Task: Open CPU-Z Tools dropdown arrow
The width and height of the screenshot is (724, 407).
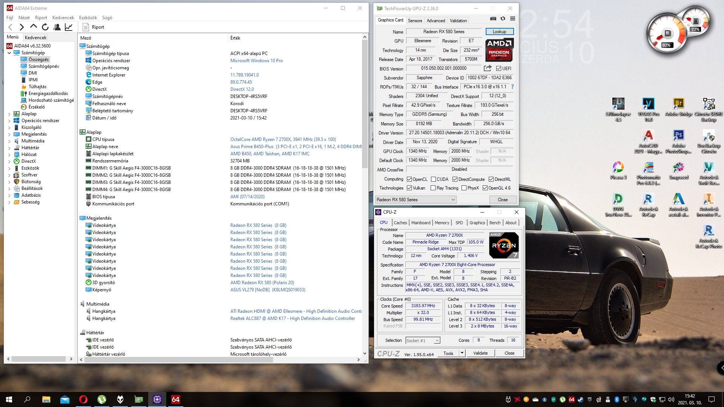Action: pos(462,353)
